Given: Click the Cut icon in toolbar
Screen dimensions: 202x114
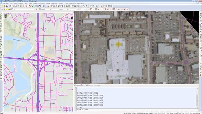Looking at the screenshot, I should (x=16, y=6).
